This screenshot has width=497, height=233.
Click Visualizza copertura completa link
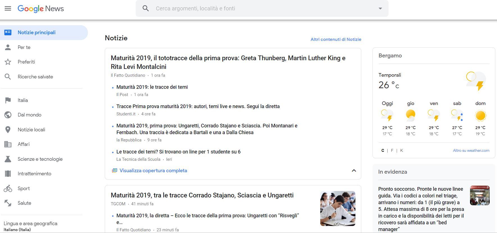point(153,171)
